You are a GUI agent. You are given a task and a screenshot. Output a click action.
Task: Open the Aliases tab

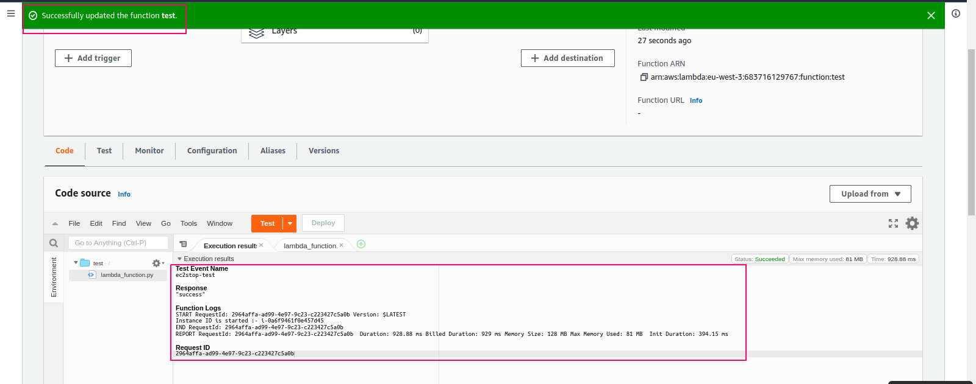tap(273, 151)
